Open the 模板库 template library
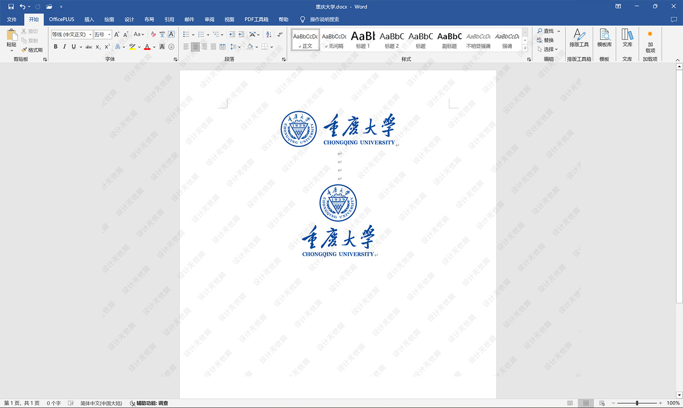This screenshot has width=683, height=408. pos(604,38)
